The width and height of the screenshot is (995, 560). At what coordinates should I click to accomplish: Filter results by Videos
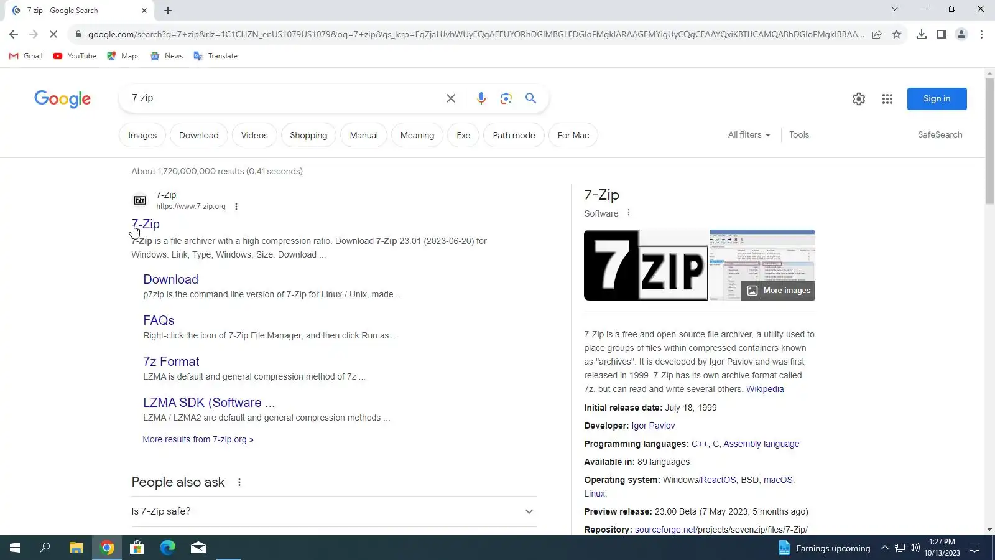tap(254, 135)
